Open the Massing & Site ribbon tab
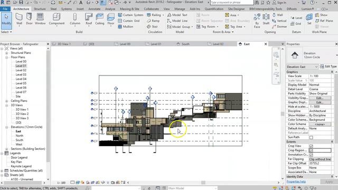 coord(129,9)
